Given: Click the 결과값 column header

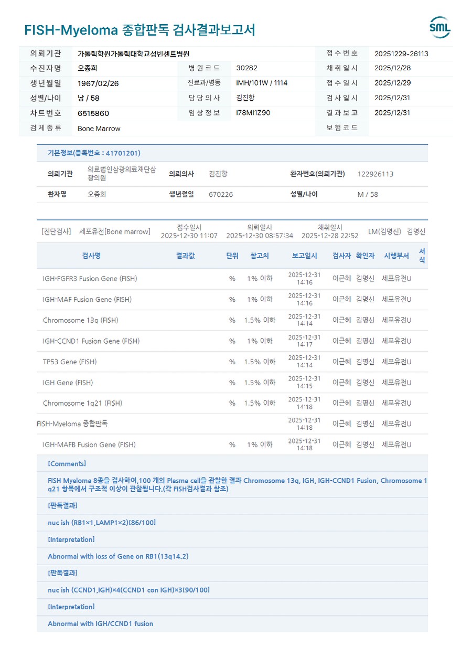Looking at the screenshot, I should 186,256.
